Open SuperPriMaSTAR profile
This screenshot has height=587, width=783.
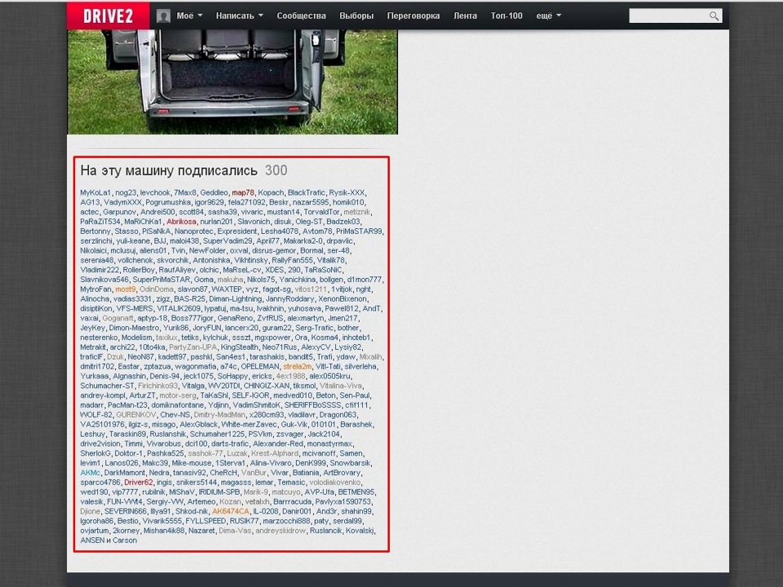click(x=161, y=280)
